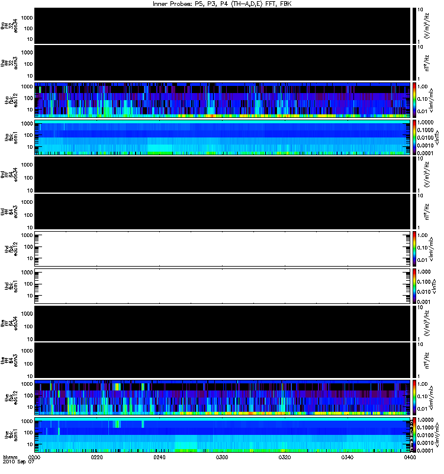Screen dimensions: 444x474
Task: Click the 0400 time axis label
Action: 410,457
